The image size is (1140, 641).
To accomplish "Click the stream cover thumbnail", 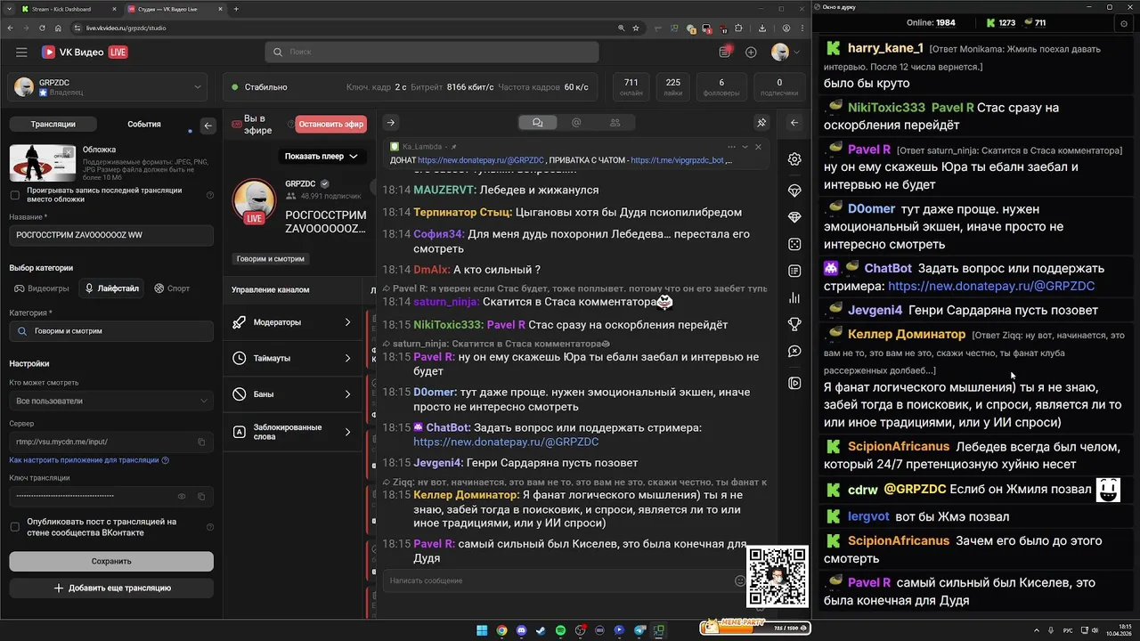I will pyautogui.click(x=42, y=163).
